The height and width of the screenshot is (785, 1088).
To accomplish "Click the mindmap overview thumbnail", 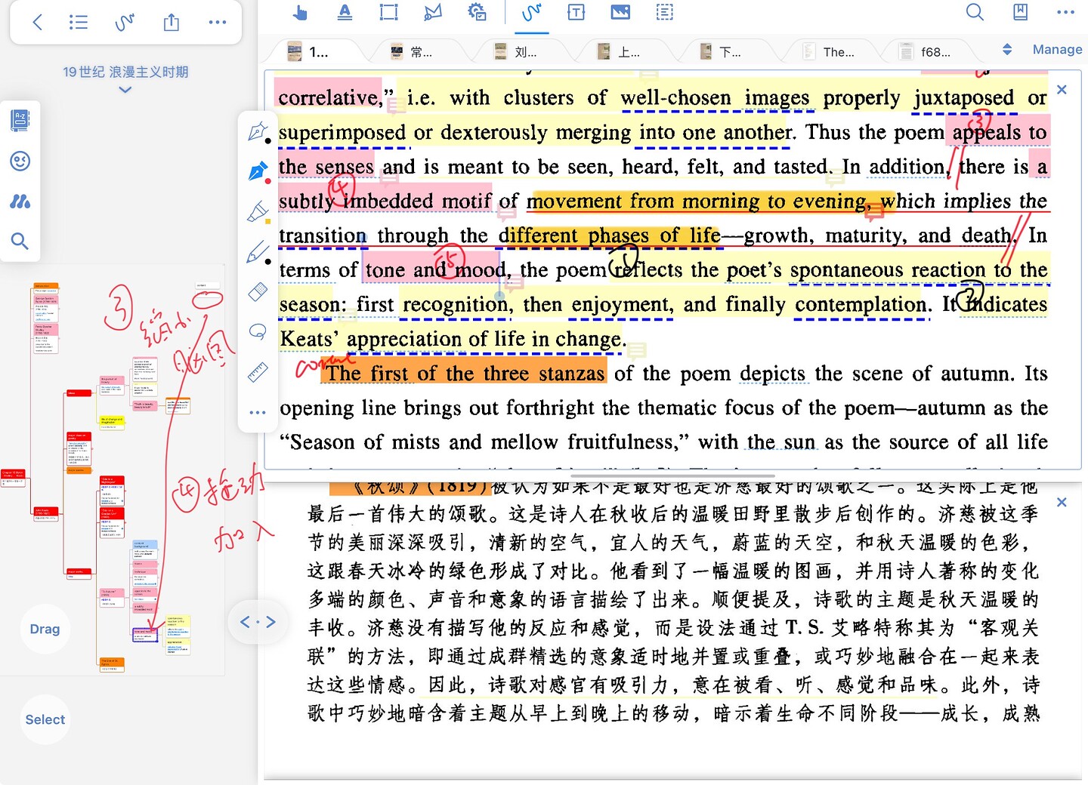I will coord(113,468).
